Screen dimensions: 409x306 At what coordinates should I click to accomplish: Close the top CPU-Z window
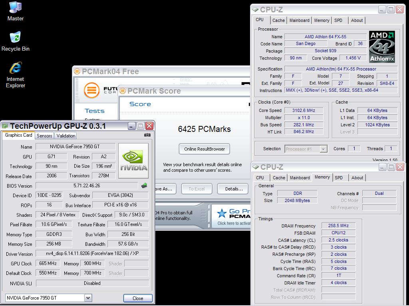(x=399, y=10)
